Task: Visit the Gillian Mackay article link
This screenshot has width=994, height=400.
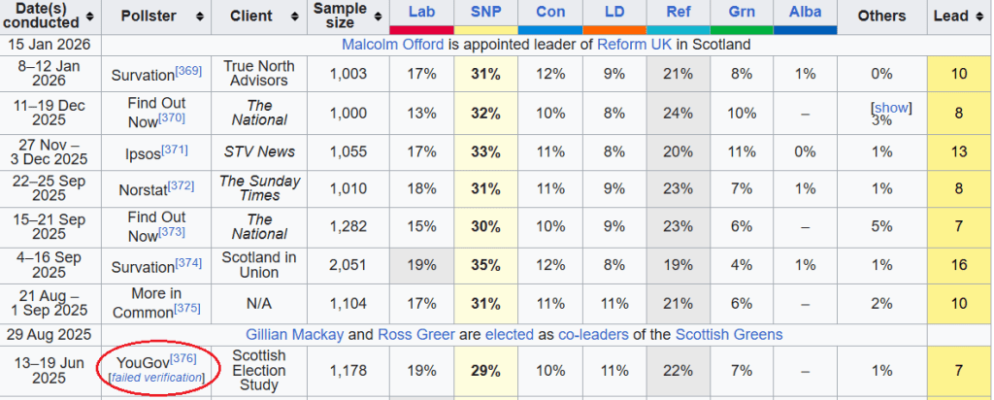Action: click(x=295, y=334)
